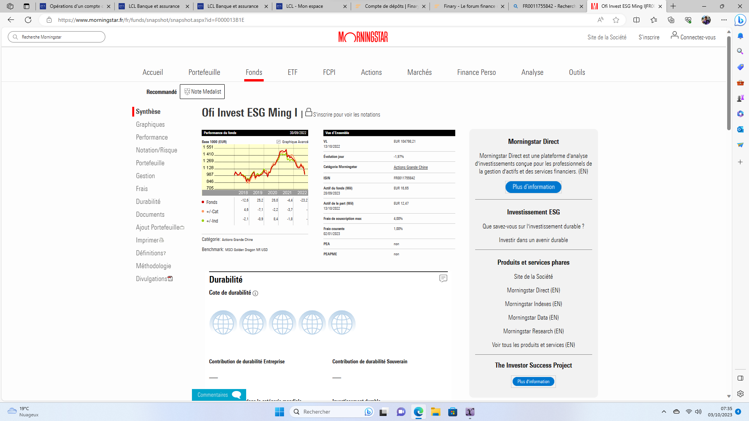
Task: Open Edge settings and more menu
Action: [x=724, y=20]
